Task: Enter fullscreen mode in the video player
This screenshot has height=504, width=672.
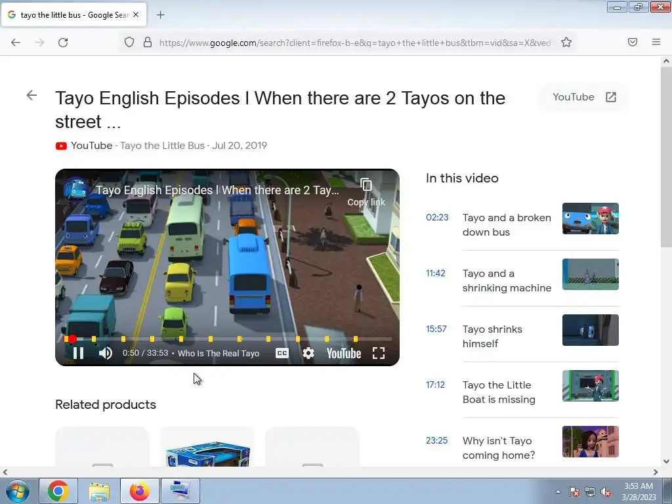Action: coord(379,353)
